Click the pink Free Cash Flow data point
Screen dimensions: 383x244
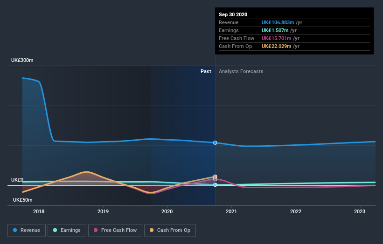(215, 179)
